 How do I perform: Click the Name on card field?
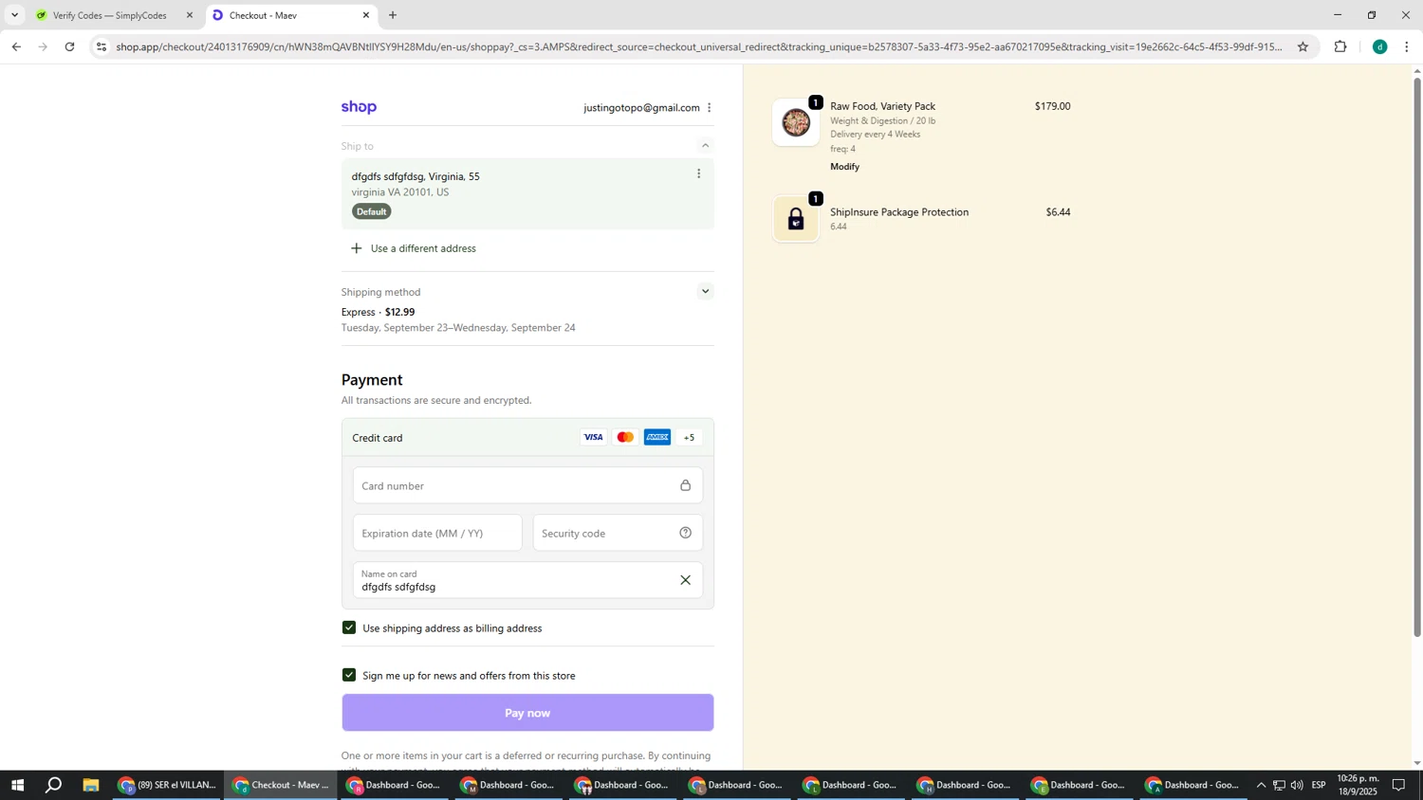(x=527, y=581)
